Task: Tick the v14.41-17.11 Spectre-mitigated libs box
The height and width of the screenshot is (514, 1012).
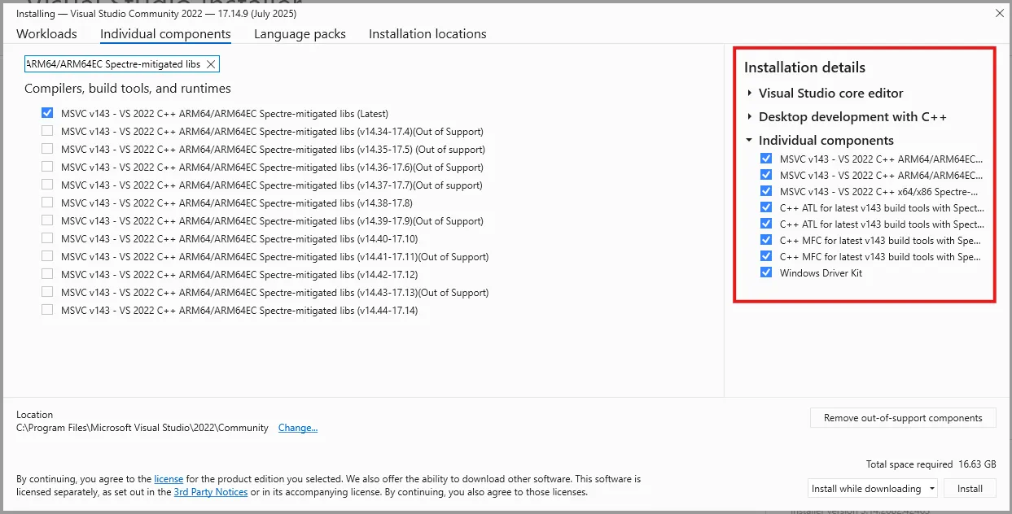Action: pyautogui.click(x=47, y=257)
